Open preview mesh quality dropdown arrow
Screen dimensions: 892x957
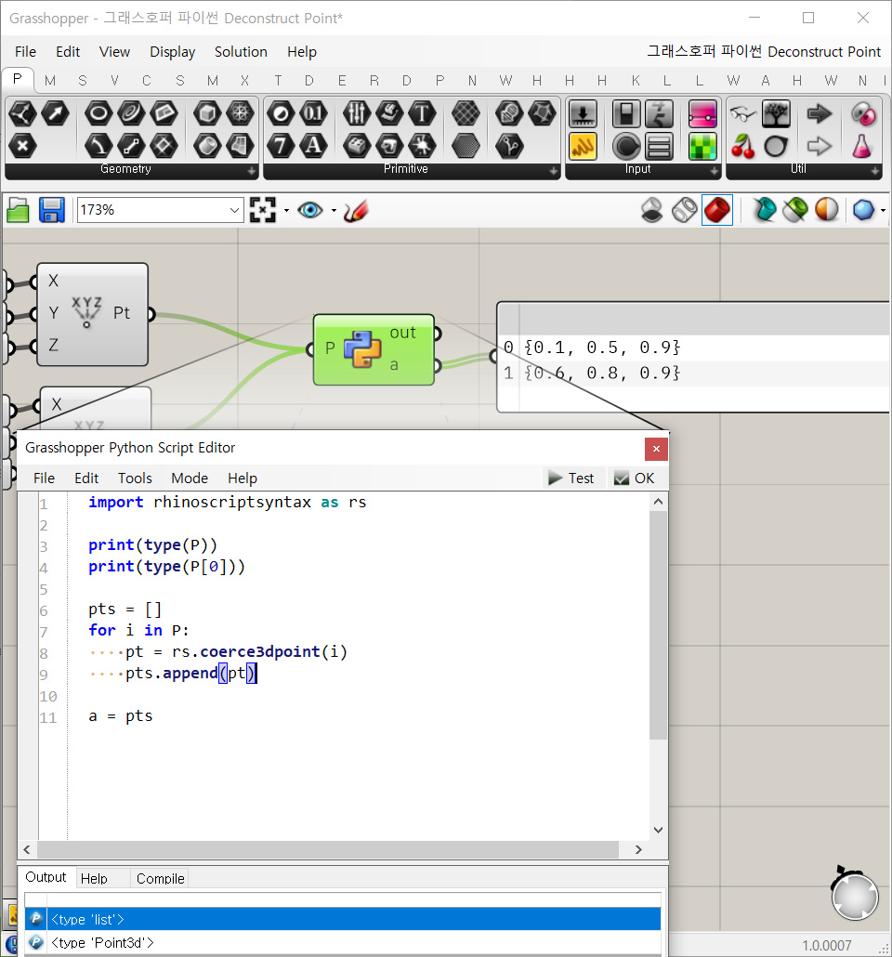pyautogui.click(x=884, y=211)
